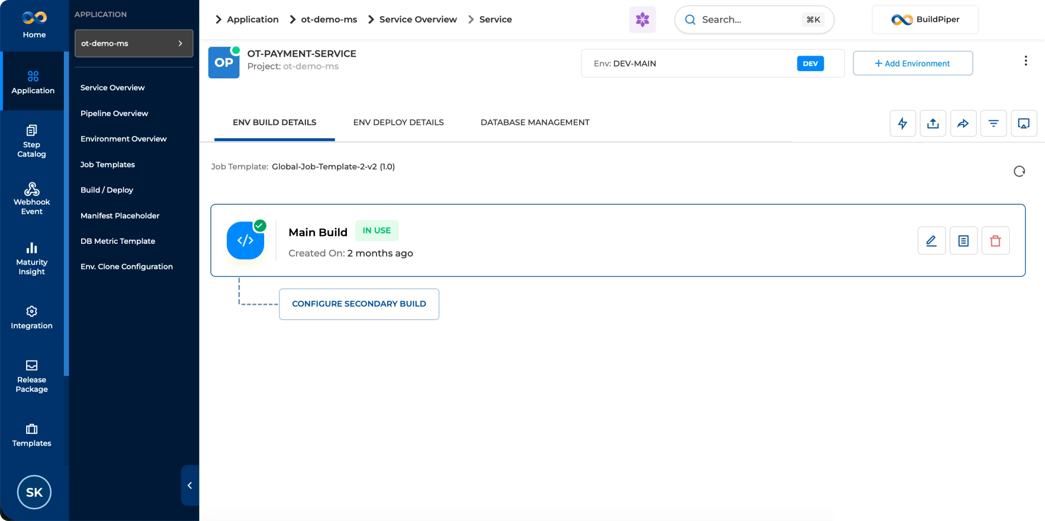Open Release Package in sidebar
This screenshot has height=521, width=1045.
tap(31, 376)
